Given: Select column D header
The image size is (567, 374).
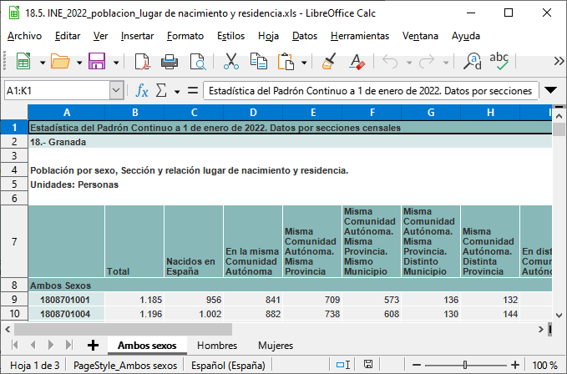Looking at the screenshot, I should click(x=253, y=113).
